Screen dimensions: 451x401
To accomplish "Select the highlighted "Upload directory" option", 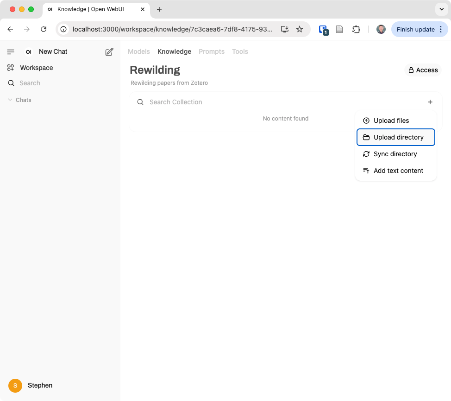I will [x=399, y=137].
